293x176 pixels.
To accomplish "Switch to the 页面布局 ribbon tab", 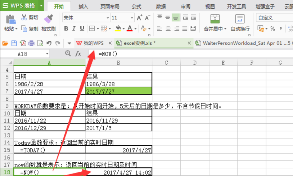I will [x=110, y=6].
